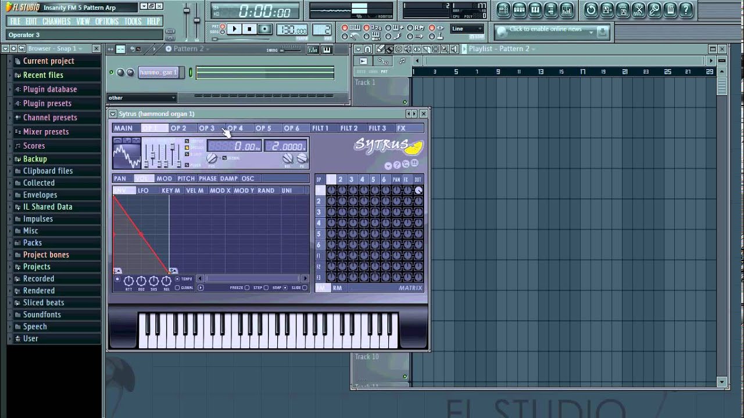Enable envelope Global option
The width and height of the screenshot is (744, 418).
click(x=177, y=288)
